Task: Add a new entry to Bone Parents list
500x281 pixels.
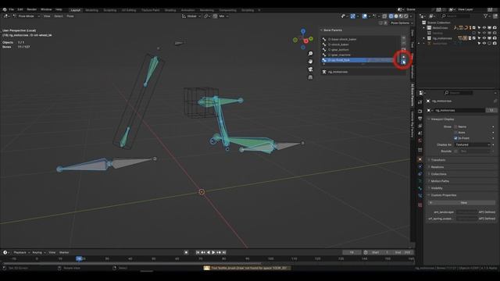Action: pyautogui.click(x=403, y=38)
